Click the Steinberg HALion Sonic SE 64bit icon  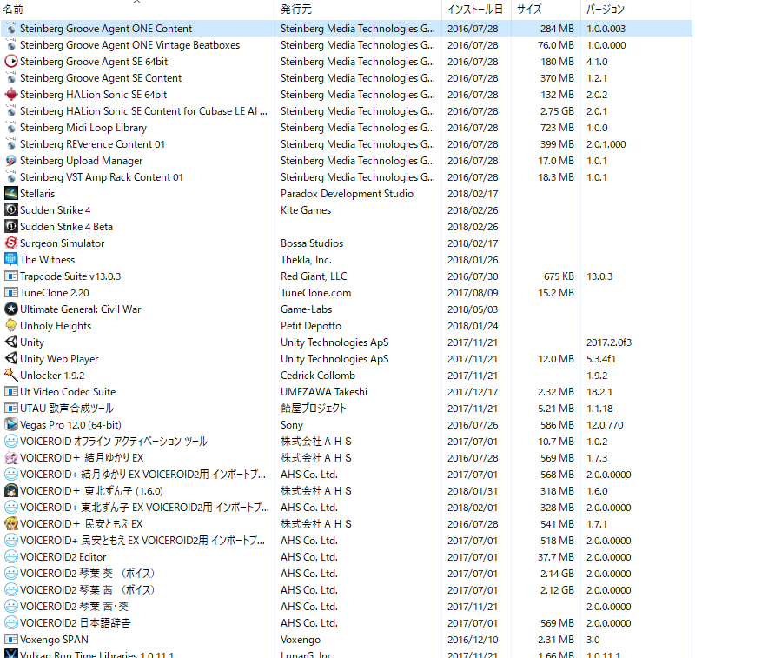(x=10, y=95)
